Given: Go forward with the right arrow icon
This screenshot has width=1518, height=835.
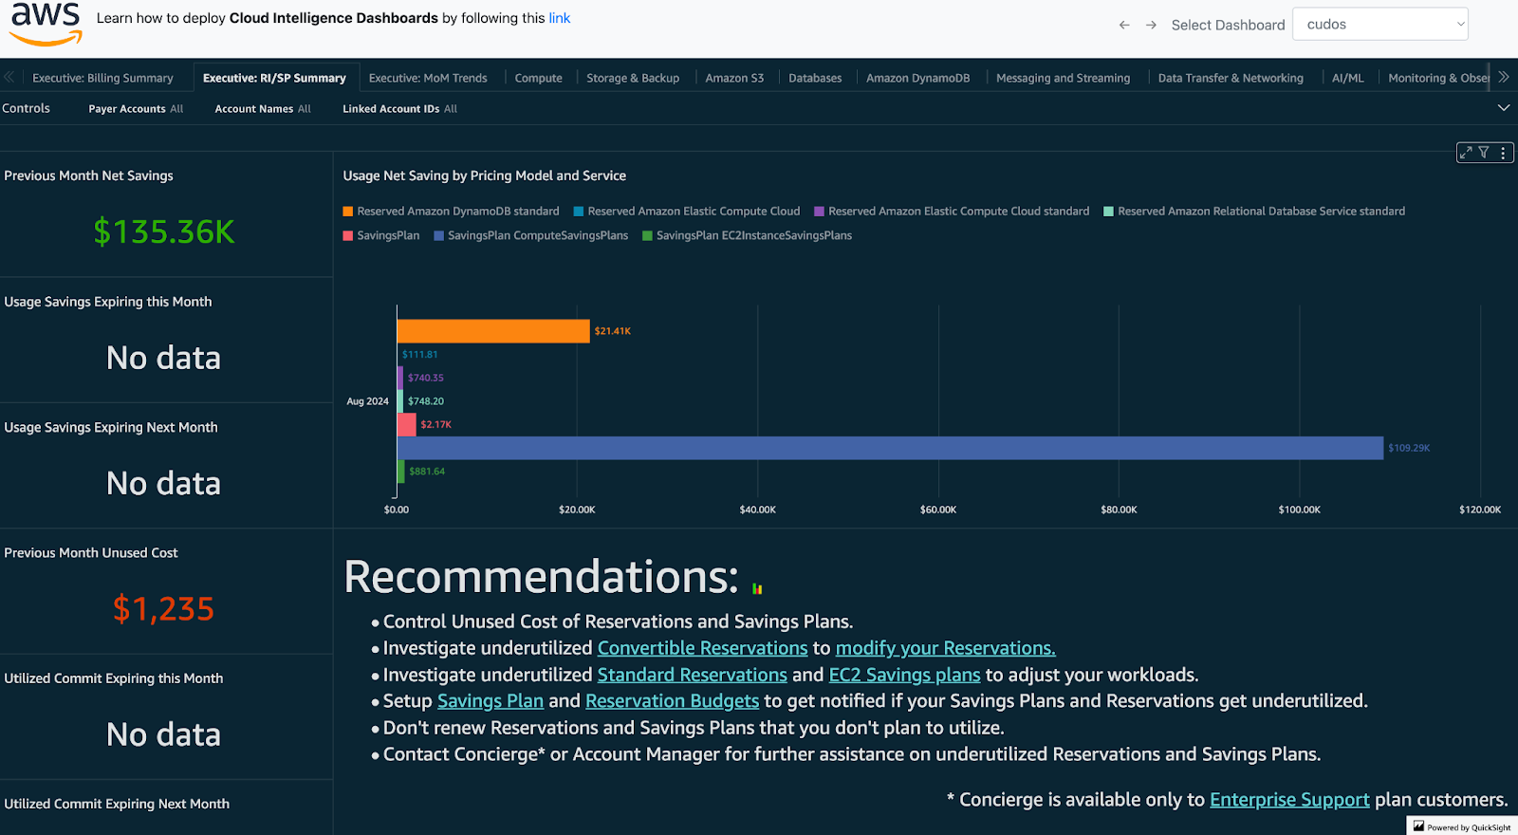Looking at the screenshot, I should 1151,25.
